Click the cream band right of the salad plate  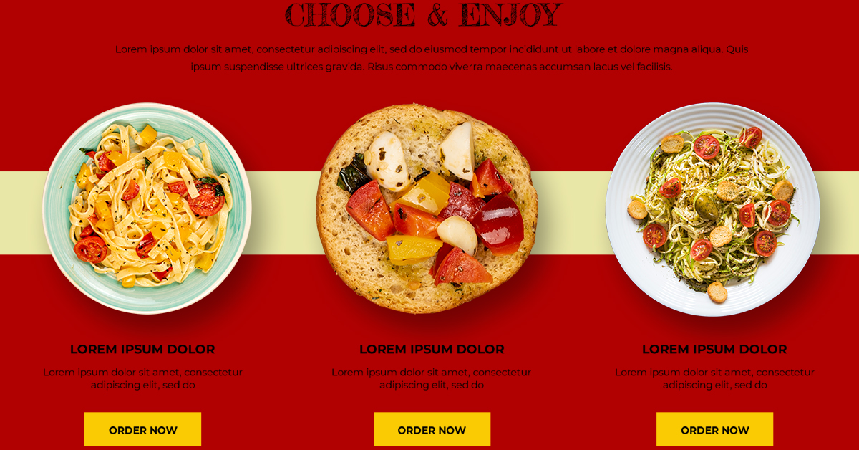point(838,213)
